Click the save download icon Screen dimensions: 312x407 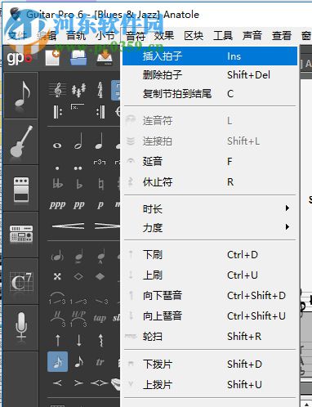click(x=105, y=58)
